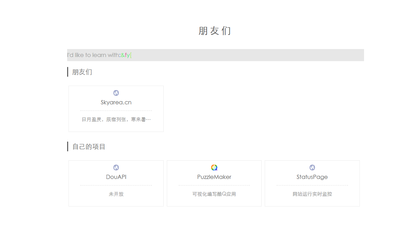This screenshot has width=418, height=229.
Task: Go to the StatusPage project link
Action: pos(312,177)
